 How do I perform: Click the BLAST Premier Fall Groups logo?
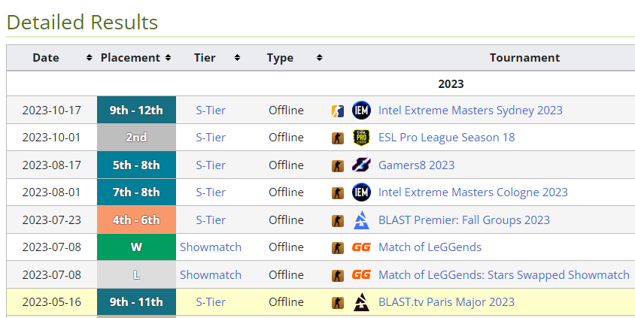[361, 220]
